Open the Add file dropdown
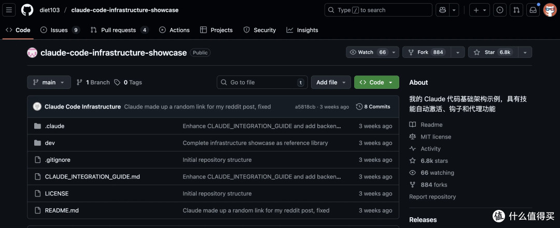The image size is (560, 228). pos(331,82)
